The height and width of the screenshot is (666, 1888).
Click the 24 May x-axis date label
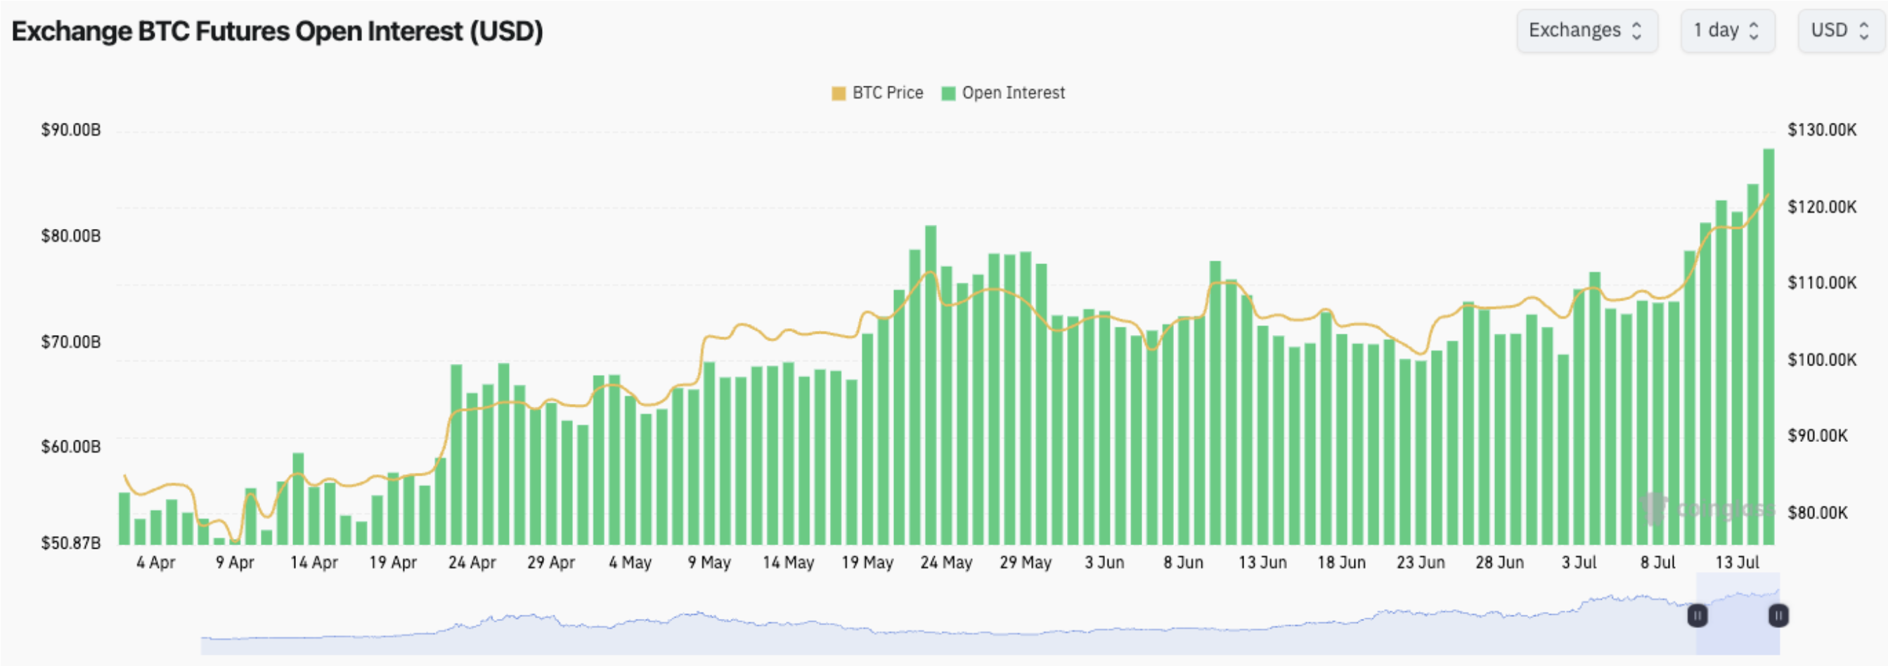pos(946,563)
